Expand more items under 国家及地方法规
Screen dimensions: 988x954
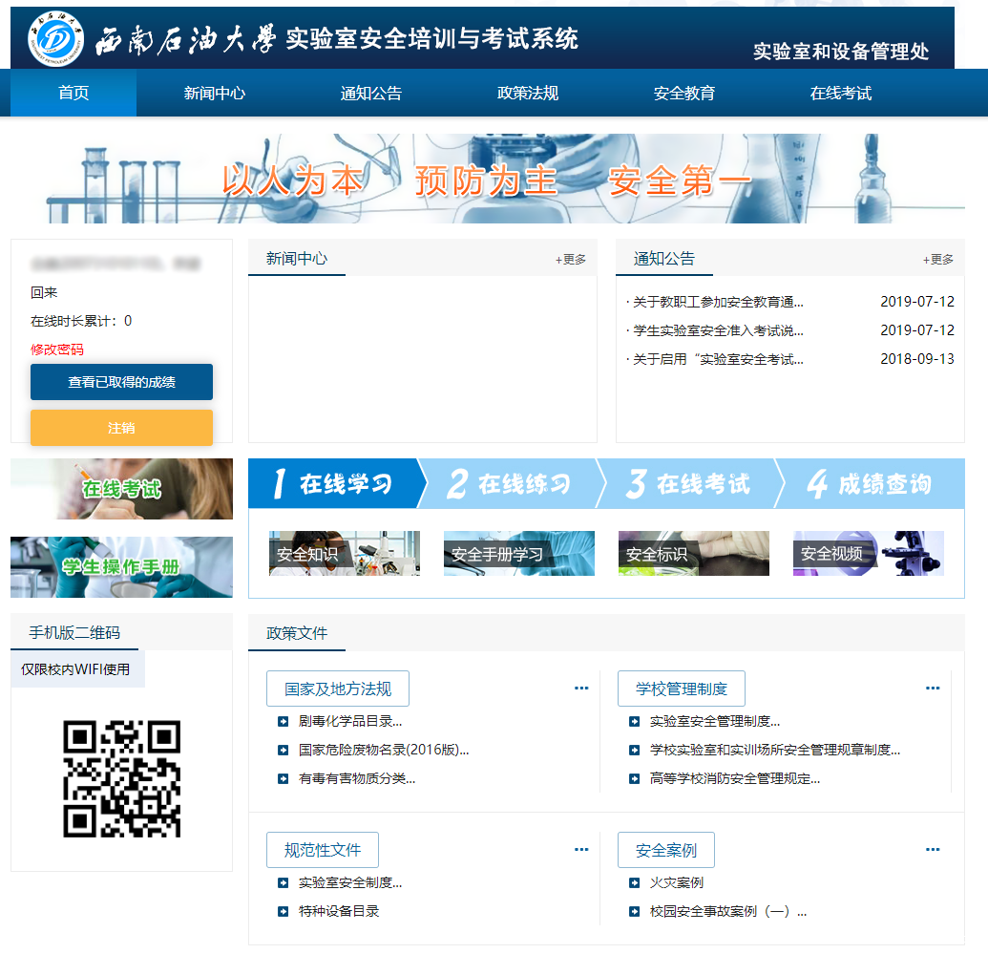(x=580, y=688)
